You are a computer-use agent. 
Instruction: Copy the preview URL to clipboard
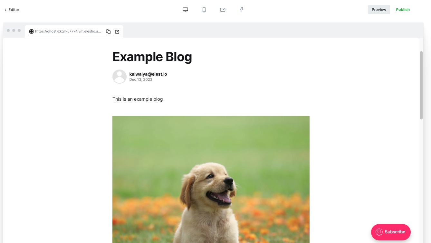tap(108, 32)
